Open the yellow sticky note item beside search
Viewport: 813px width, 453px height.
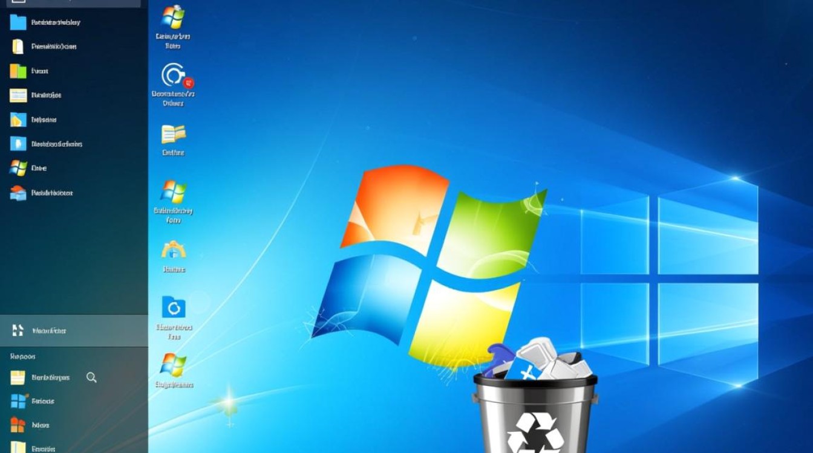18,377
